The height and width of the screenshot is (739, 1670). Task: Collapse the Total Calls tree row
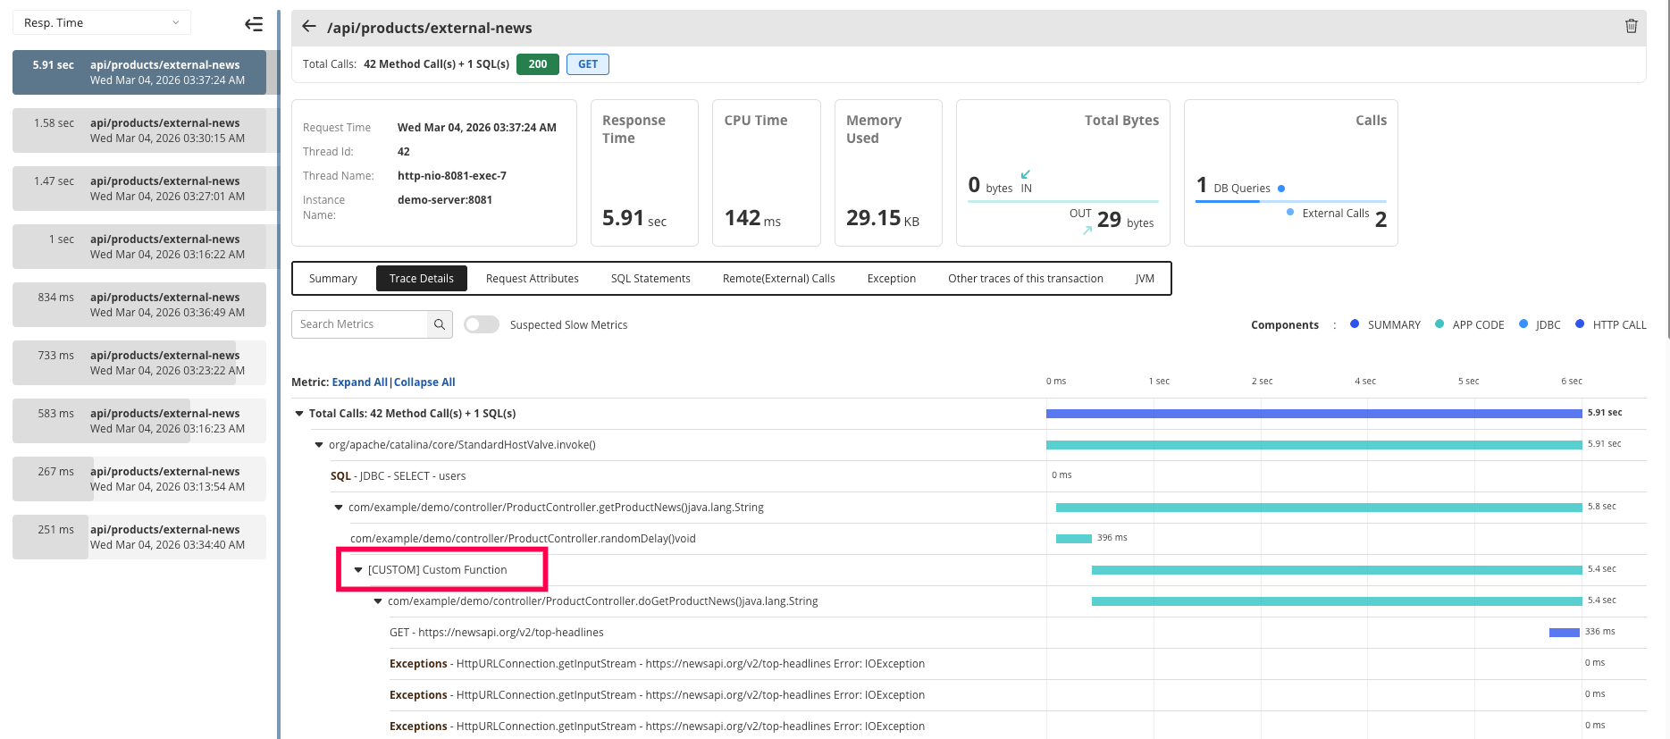299,414
